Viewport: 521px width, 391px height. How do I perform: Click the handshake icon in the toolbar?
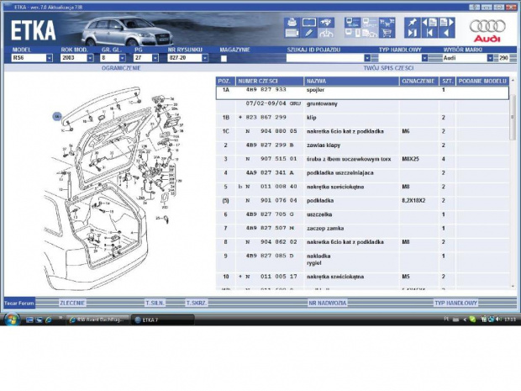pos(326,23)
